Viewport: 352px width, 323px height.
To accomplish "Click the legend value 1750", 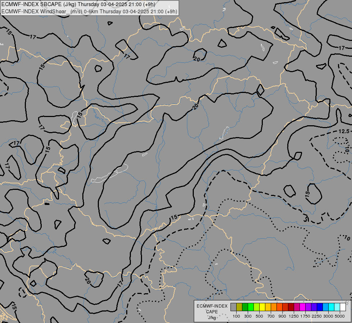I will 305,316.
